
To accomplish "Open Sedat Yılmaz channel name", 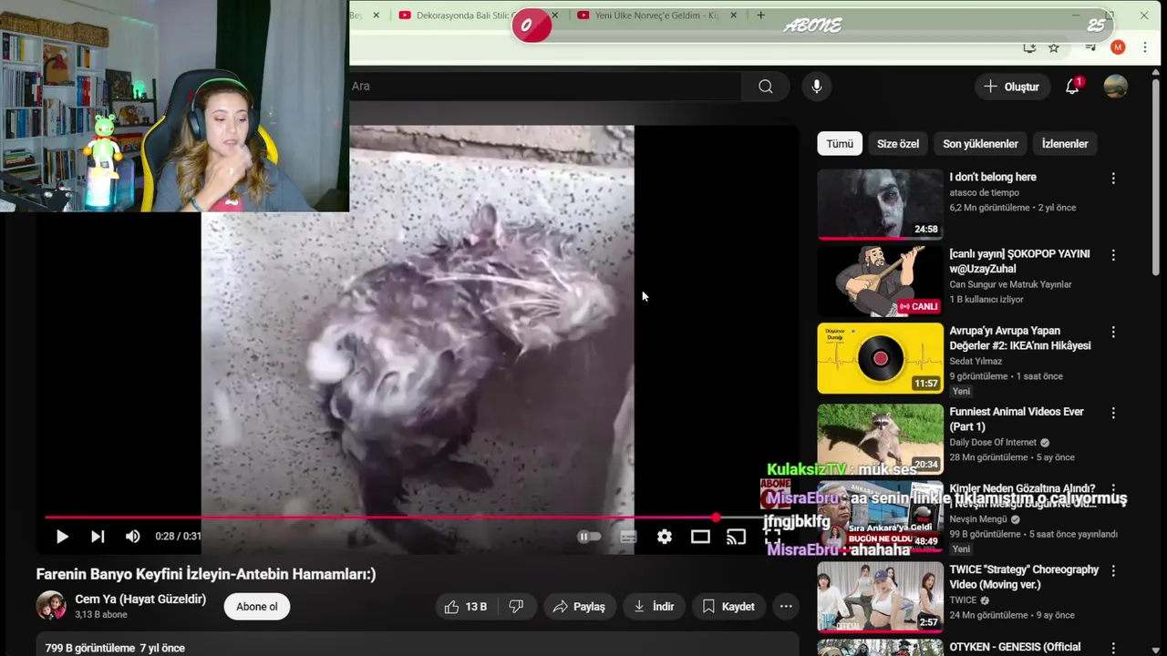I will (x=976, y=361).
